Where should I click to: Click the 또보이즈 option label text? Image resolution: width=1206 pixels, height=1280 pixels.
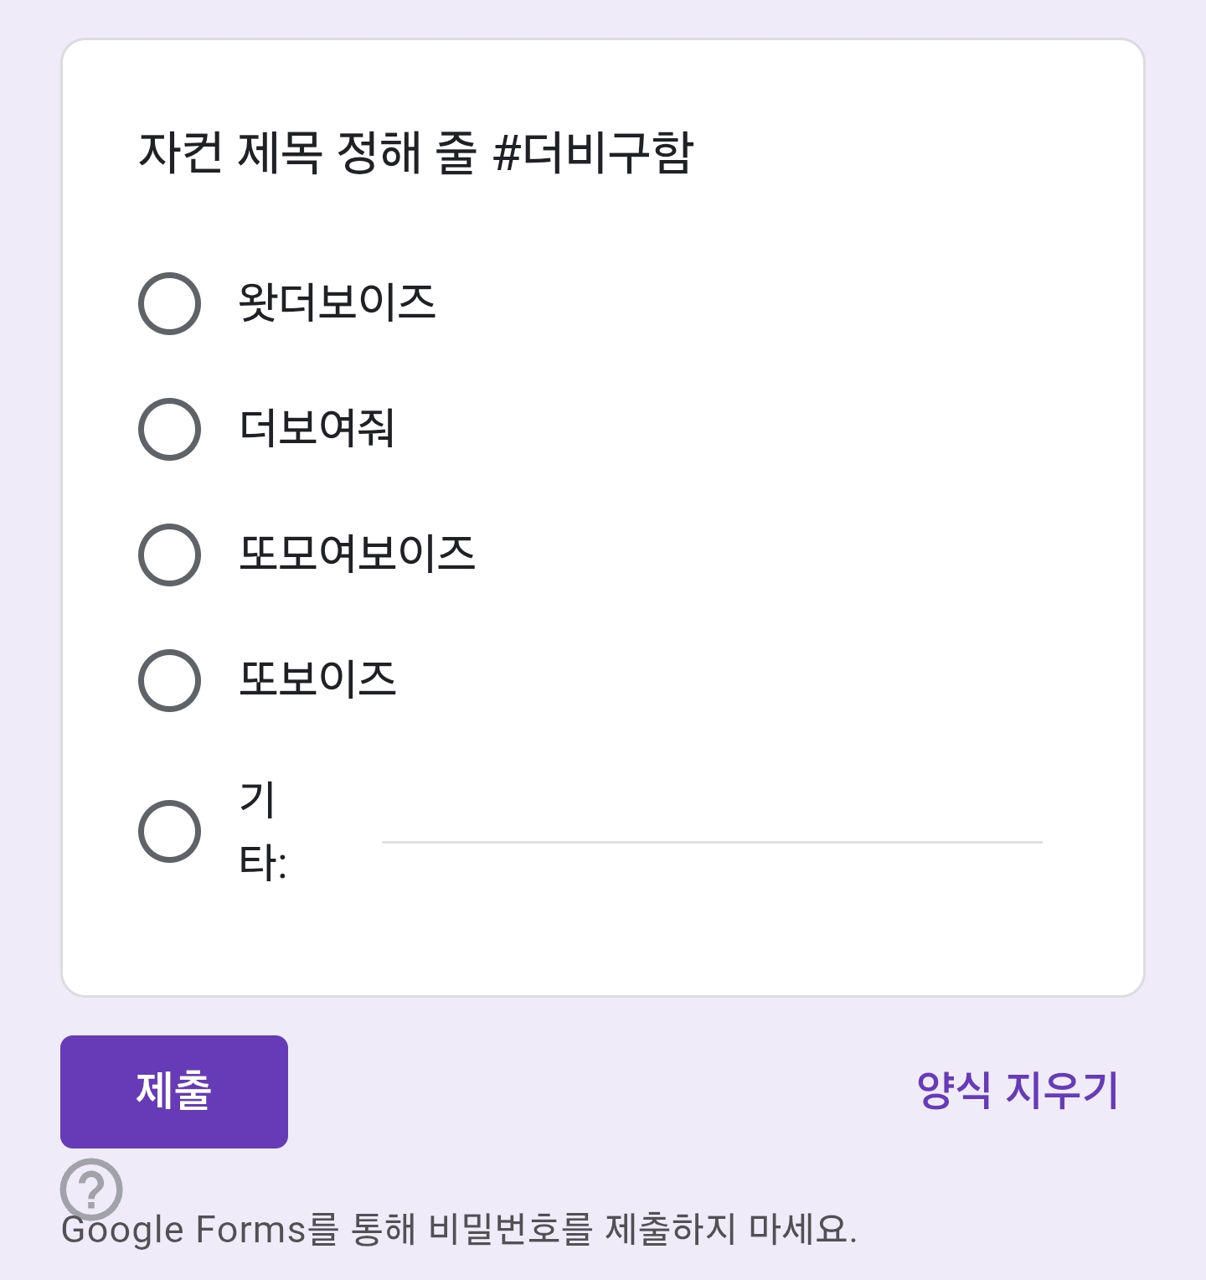tap(317, 679)
